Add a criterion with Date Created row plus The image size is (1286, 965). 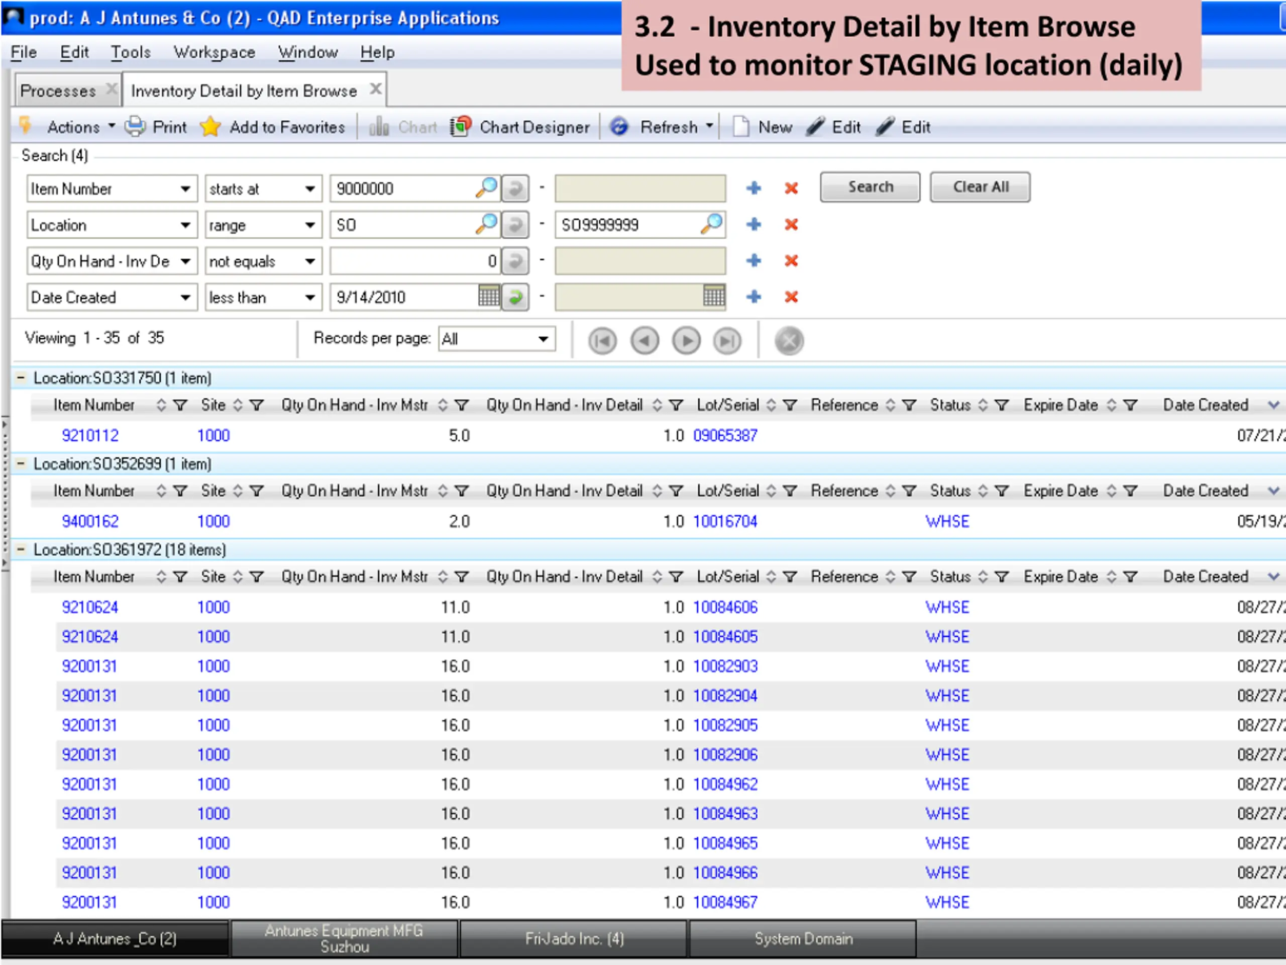pos(754,297)
